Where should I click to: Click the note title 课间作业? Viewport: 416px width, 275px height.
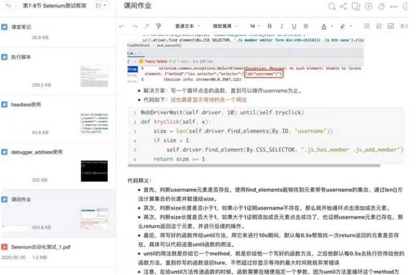coord(137,6)
